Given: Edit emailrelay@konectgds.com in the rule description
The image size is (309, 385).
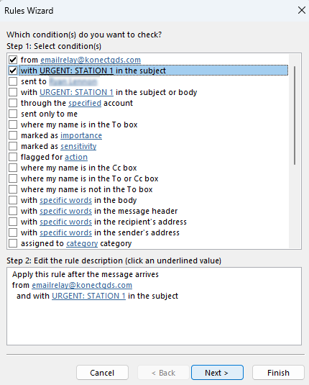Looking at the screenshot, I should coord(82,285).
